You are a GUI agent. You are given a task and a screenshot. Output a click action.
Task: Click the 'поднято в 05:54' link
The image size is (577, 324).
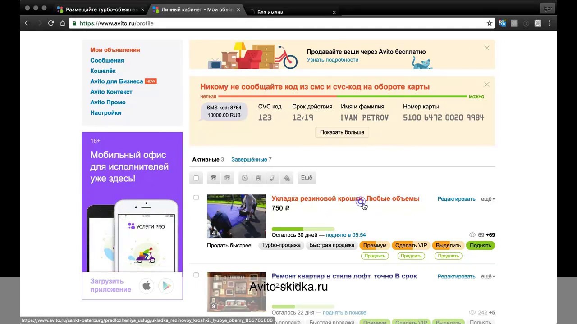click(346, 235)
